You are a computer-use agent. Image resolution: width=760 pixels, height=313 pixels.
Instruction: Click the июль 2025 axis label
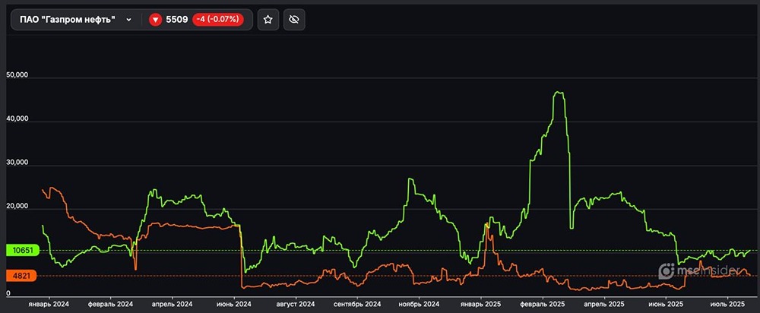(730, 303)
